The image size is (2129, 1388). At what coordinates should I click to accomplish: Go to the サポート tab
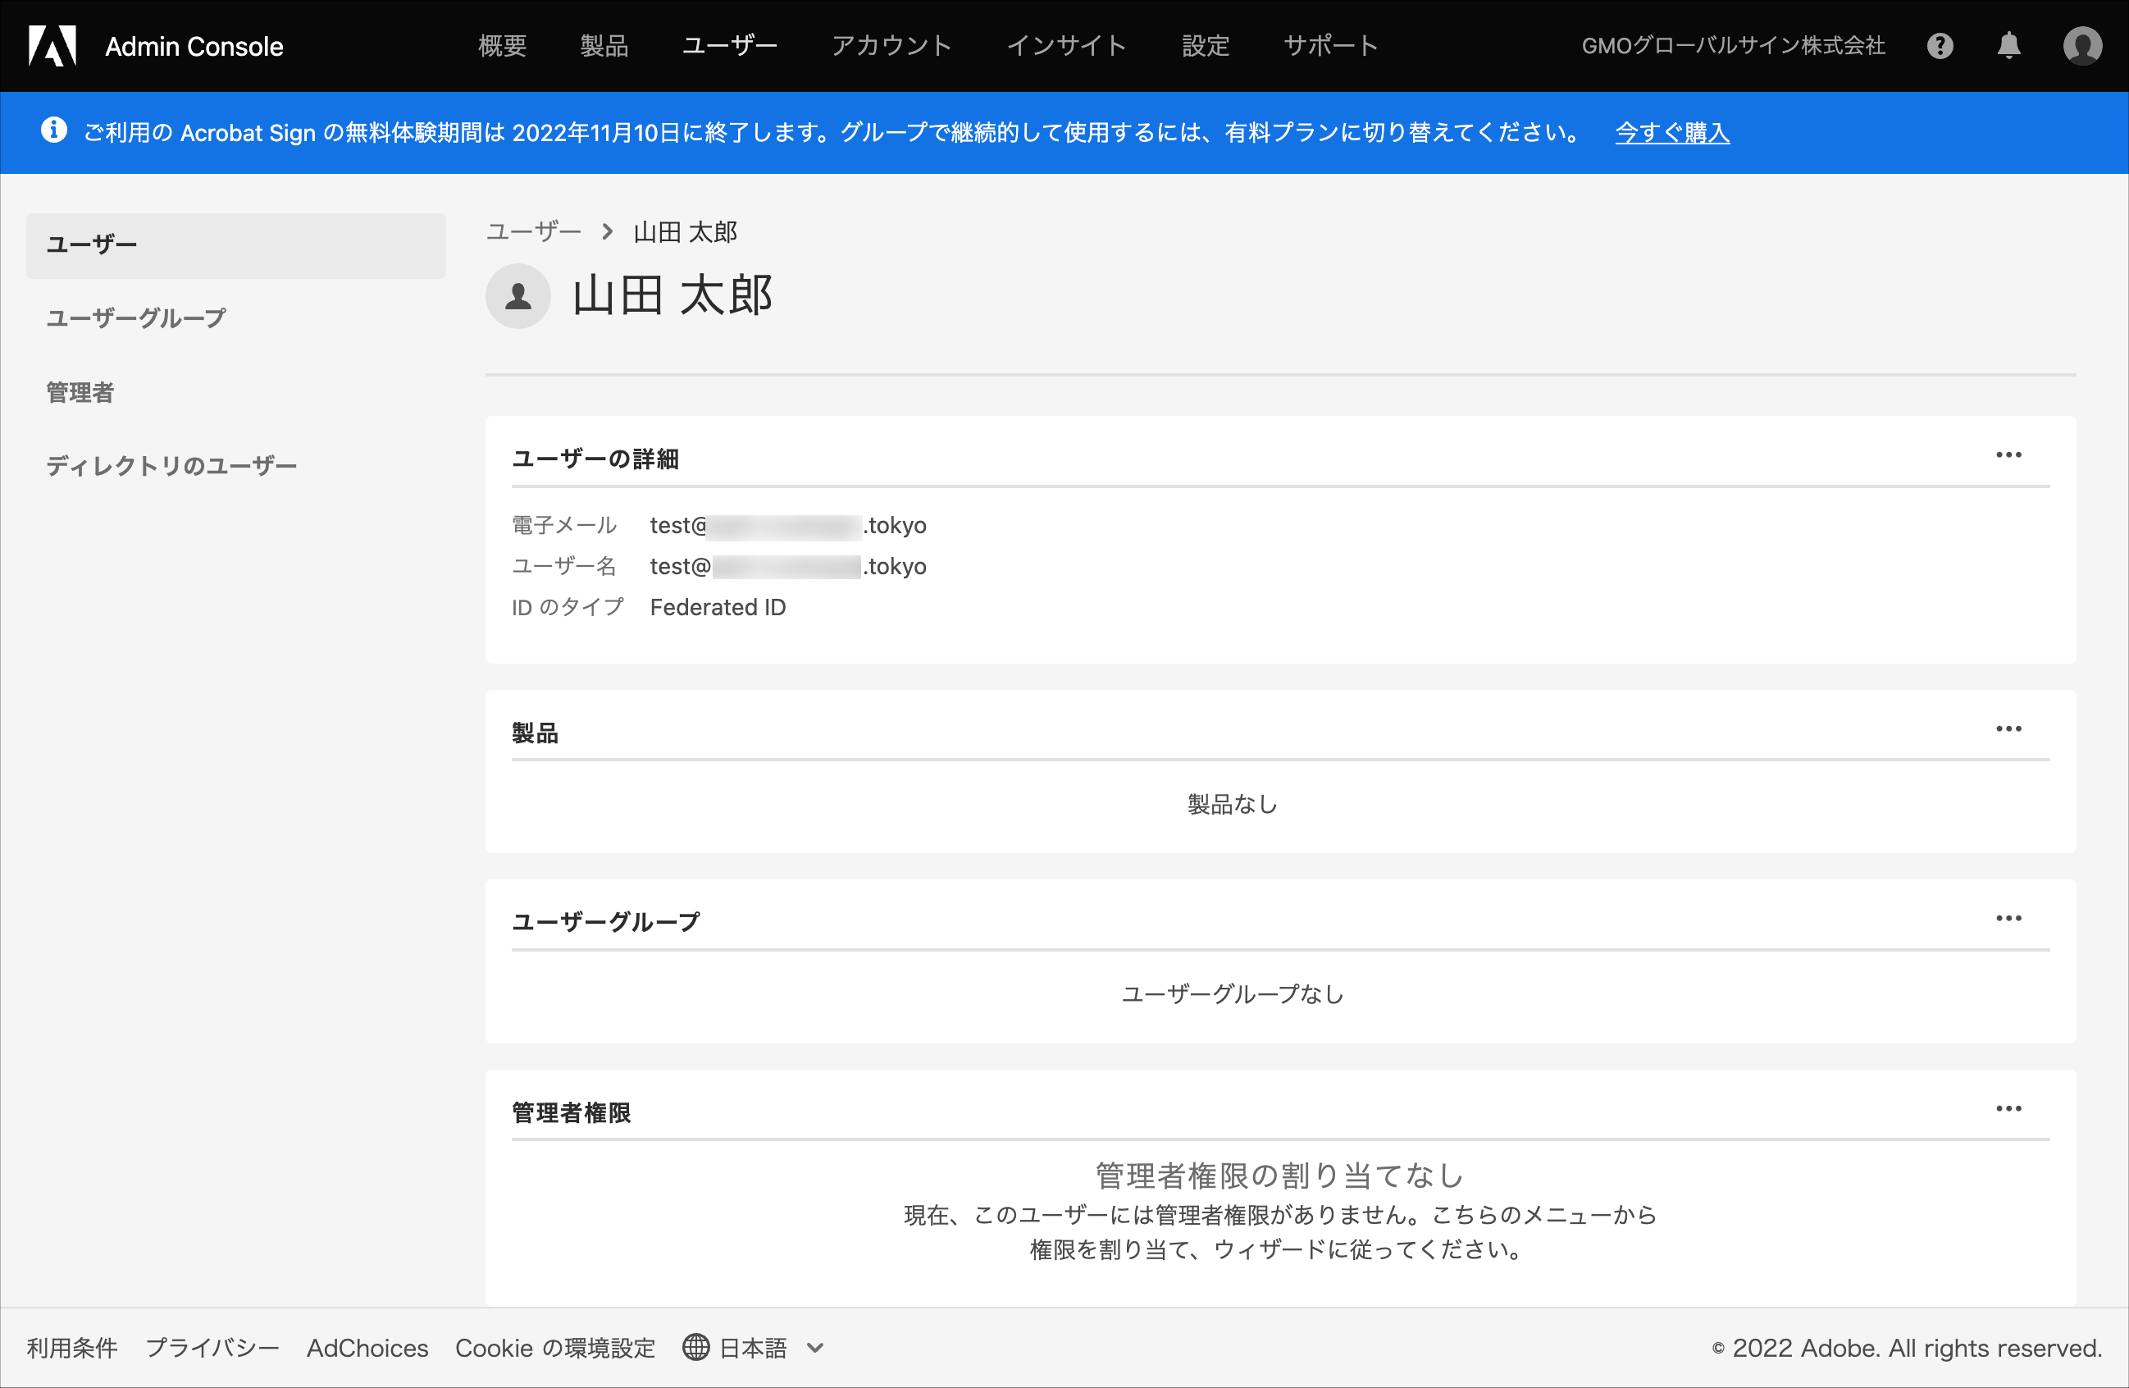1331,46
